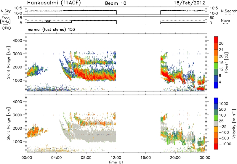
Task: Click the gray segment of Velocity colorbar
Action: pos(216,123)
